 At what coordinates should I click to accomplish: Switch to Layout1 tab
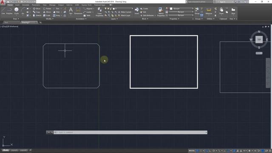coord(14,150)
